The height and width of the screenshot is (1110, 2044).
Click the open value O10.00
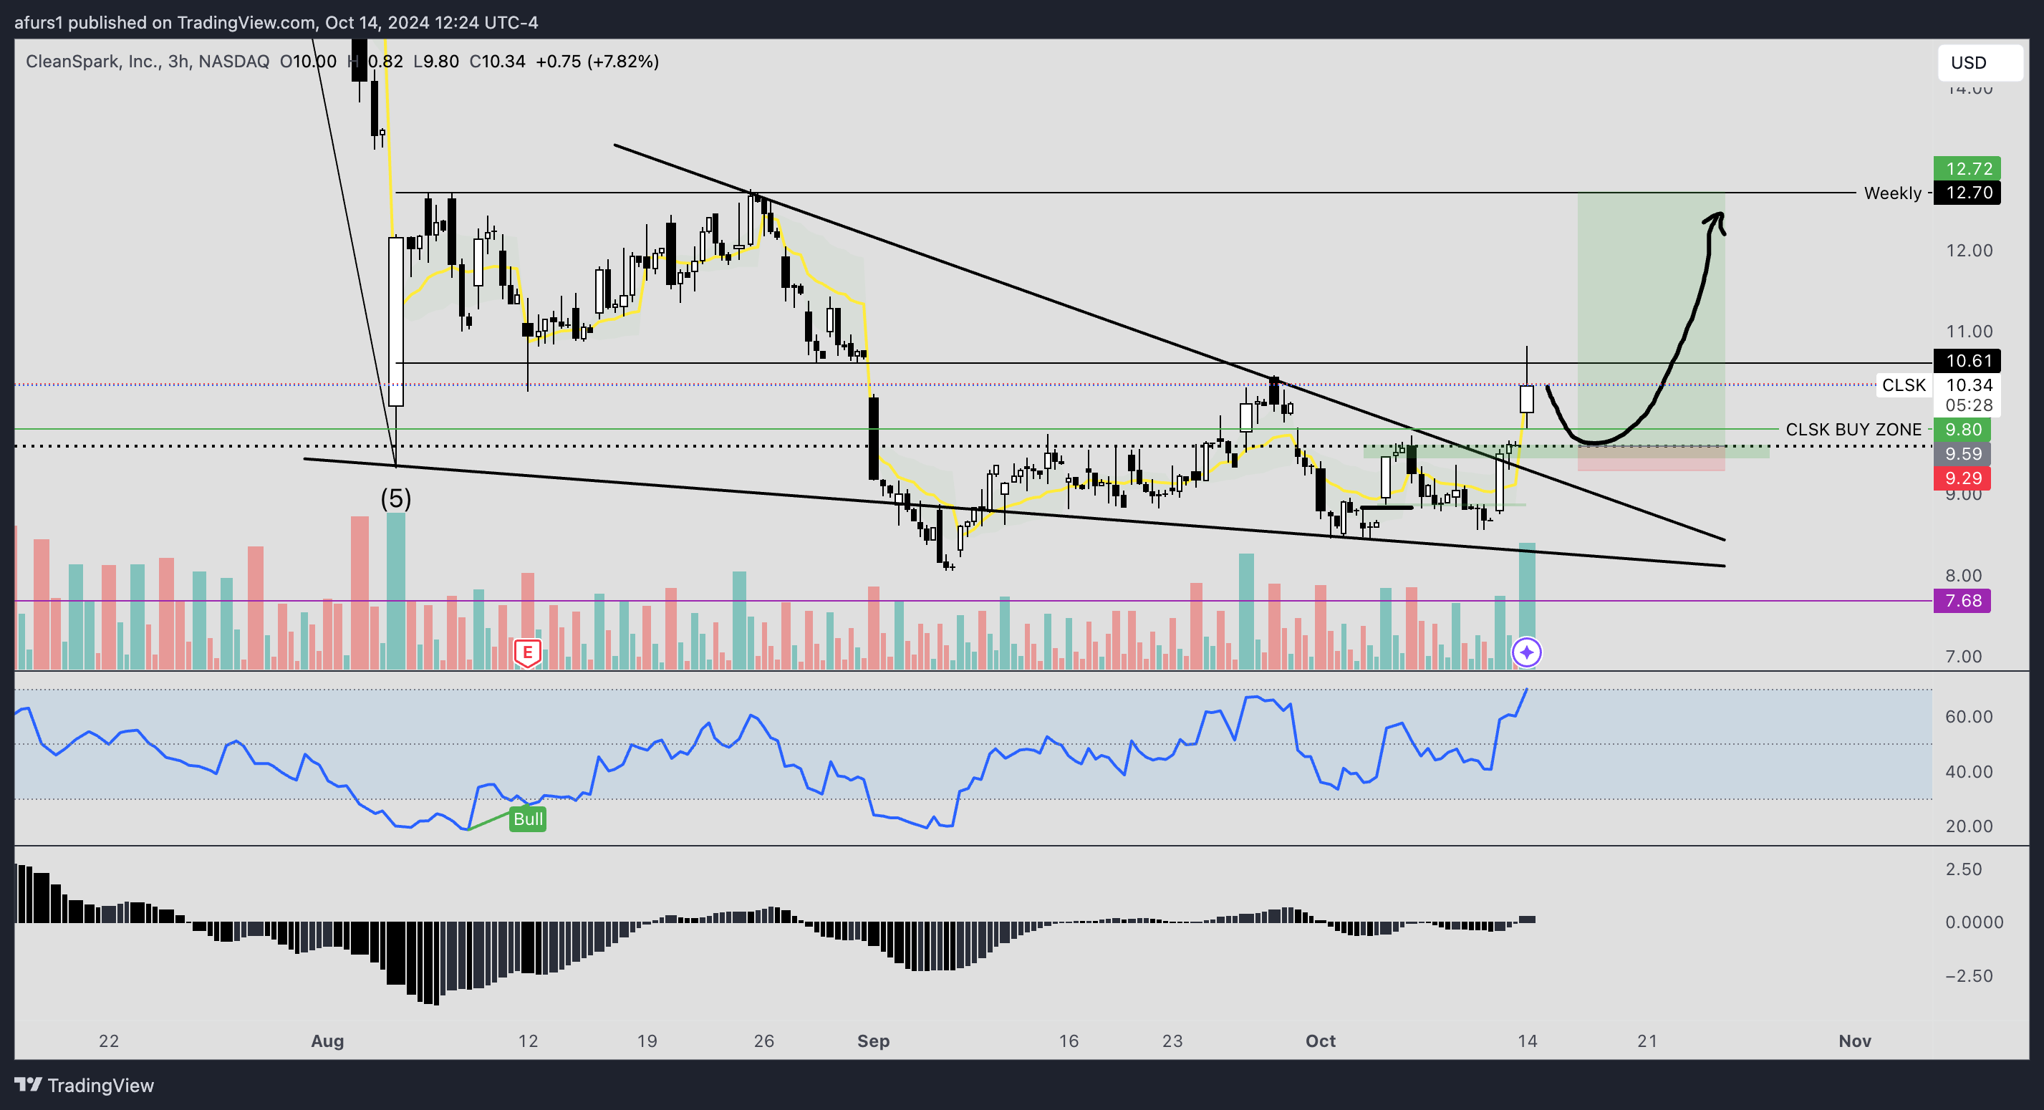308,61
